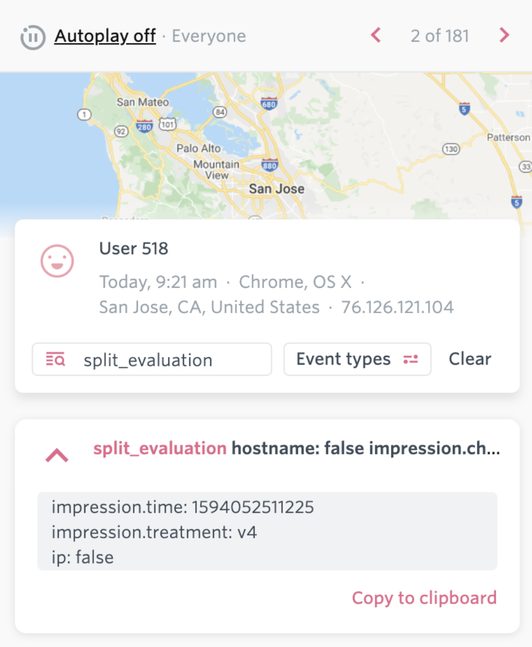
Task: Click the IP address 76.126.121.104
Action: click(397, 307)
